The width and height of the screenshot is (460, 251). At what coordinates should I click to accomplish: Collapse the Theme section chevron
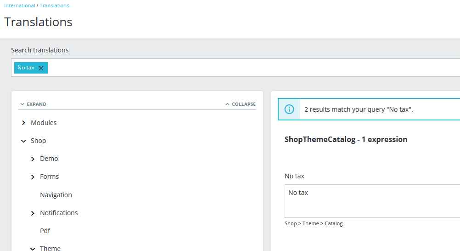pos(33,249)
